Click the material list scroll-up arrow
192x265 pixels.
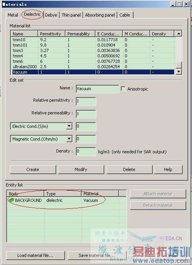point(179,34)
